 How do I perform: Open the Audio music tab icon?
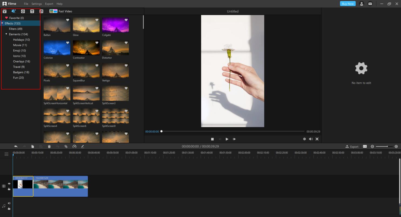[x=41, y=11]
